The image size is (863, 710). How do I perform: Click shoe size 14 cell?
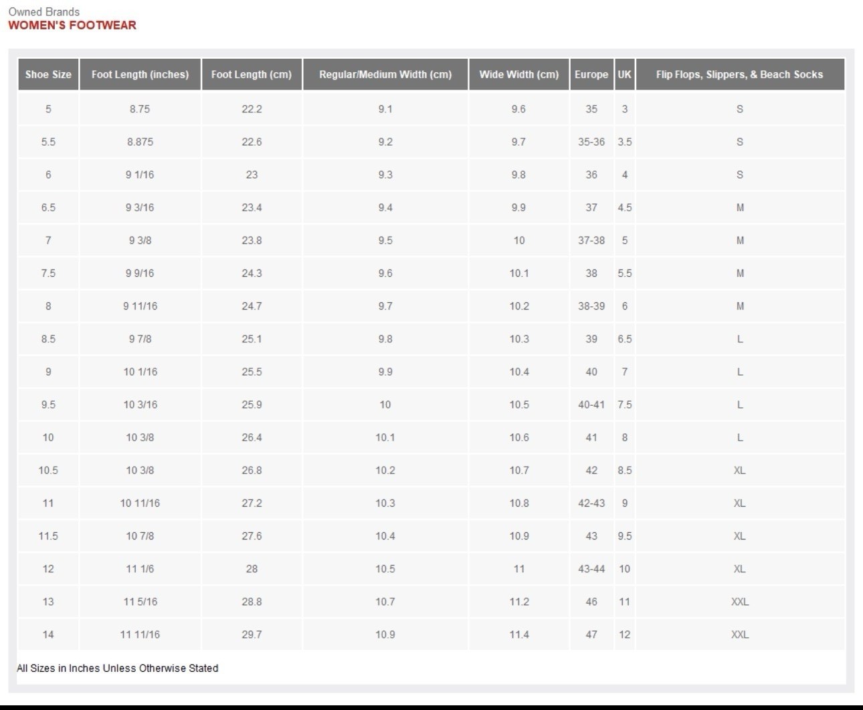click(48, 634)
